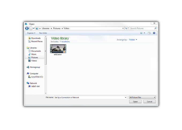This screenshot has width=182, height=130.
Task: Click the Video library heading
Action: click(x=60, y=38)
